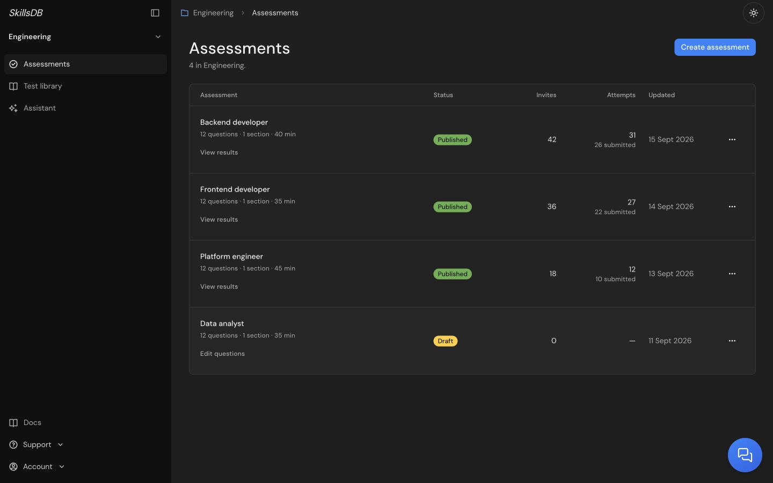This screenshot has width=773, height=483.
Task: Click the '10 submitted' attempts text
Action: tap(615, 279)
